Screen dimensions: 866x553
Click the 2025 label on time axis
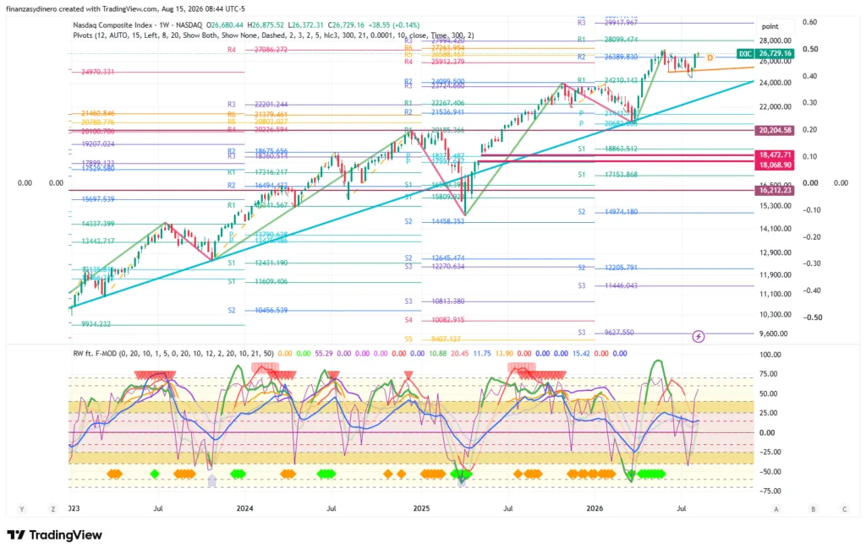pyautogui.click(x=421, y=508)
